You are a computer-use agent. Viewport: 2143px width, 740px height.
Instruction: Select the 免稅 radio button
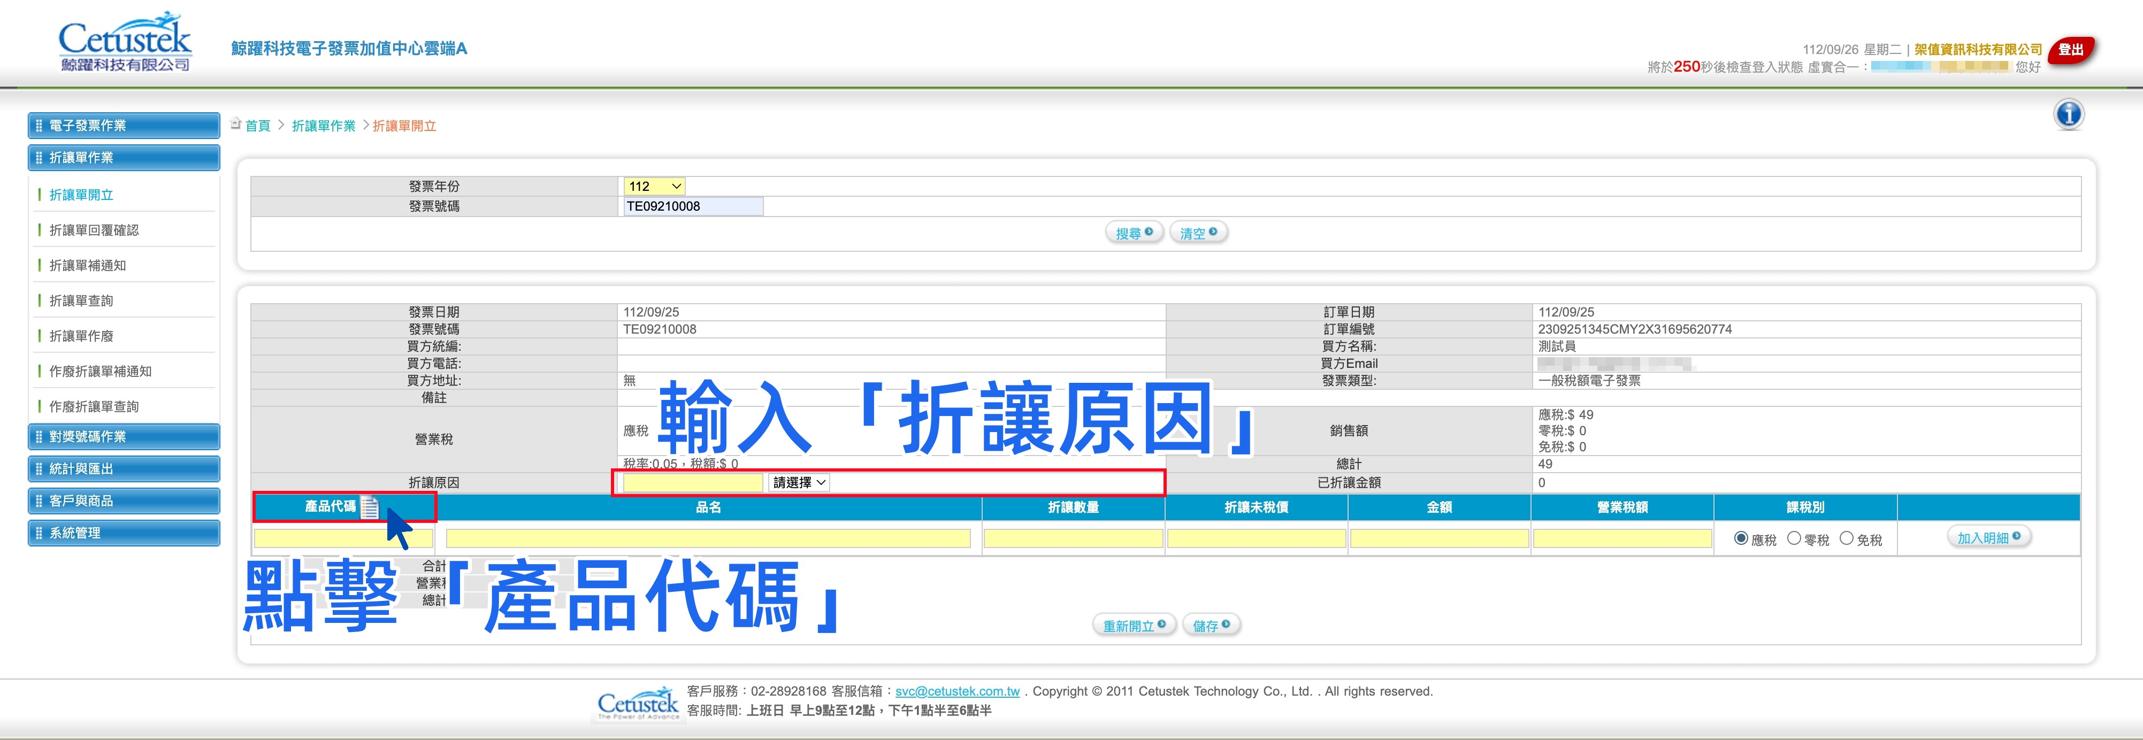point(1846,539)
